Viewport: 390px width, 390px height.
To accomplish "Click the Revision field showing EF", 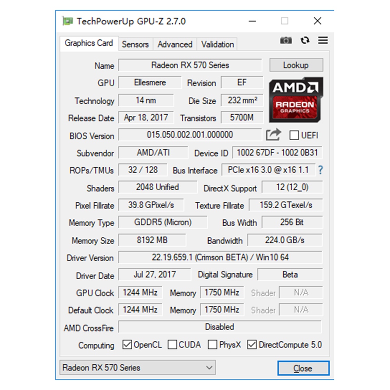I will pyautogui.click(x=242, y=82).
